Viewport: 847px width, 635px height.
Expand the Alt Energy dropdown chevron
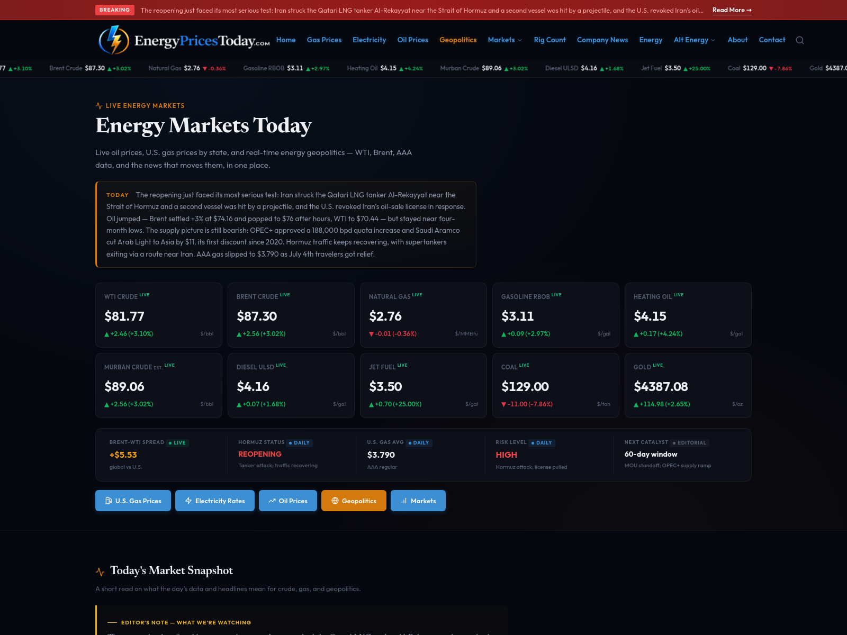(713, 40)
